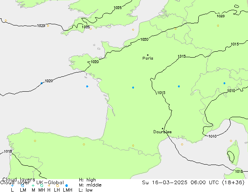Click the 1015 label north of Dourbies
Viewport: 248px width, 192px height.
pyautogui.click(x=161, y=93)
